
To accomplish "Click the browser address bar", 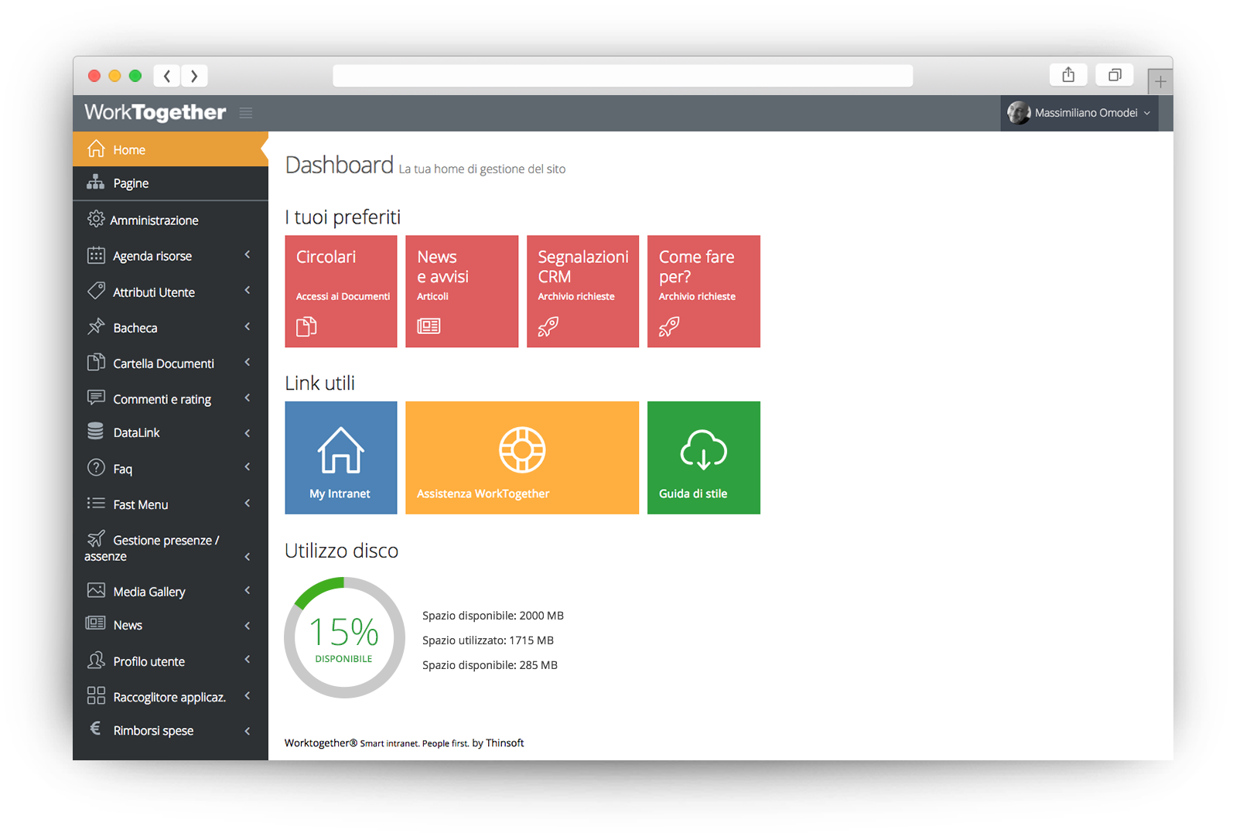I will [x=623, y=76].
